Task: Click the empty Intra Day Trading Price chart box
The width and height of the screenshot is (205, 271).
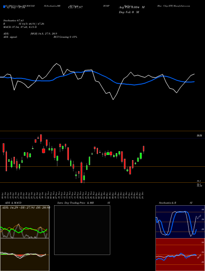Action: 82,230
